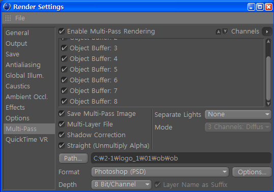Click the channel list scroll-down arrow
The width and height of the screenshot is (274, 192).
click(268, 103)
